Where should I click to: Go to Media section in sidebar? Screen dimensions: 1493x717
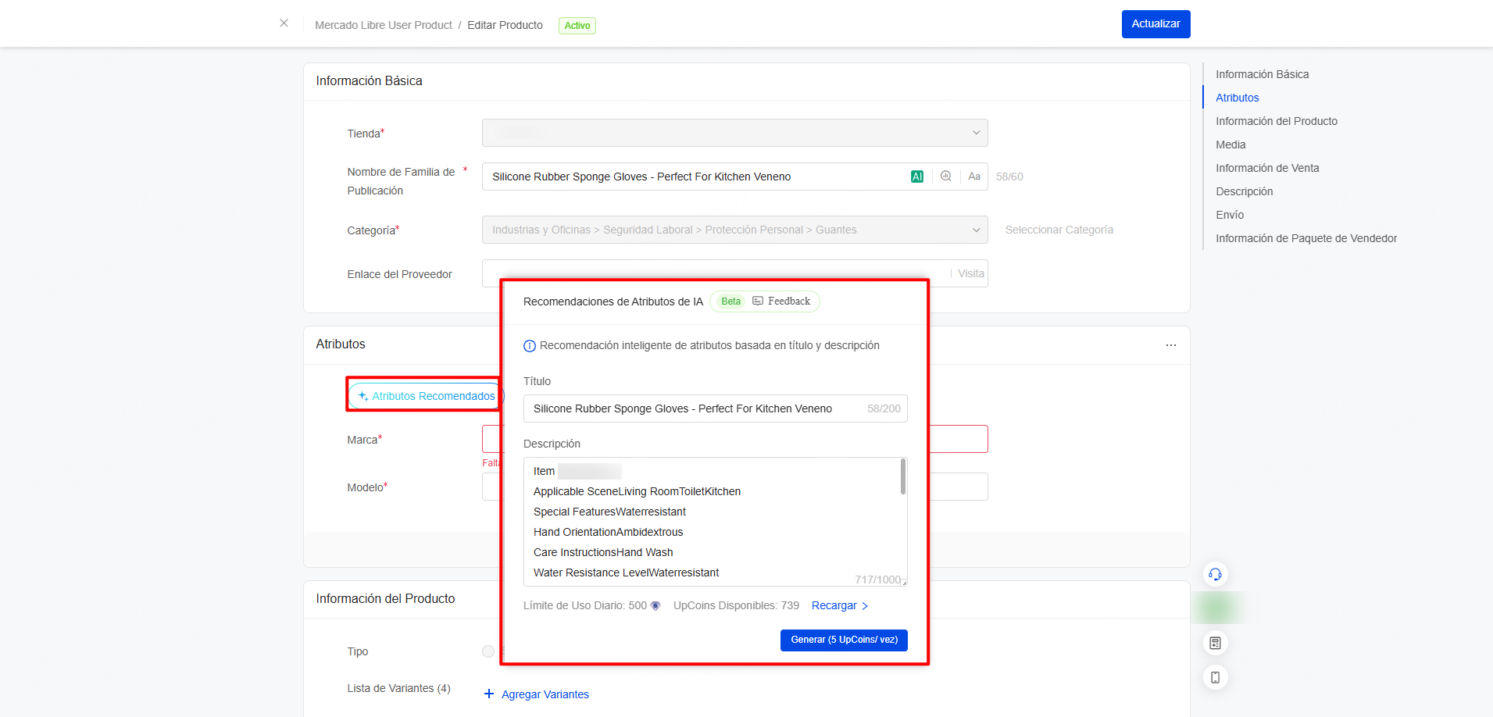click(1230, 144)
